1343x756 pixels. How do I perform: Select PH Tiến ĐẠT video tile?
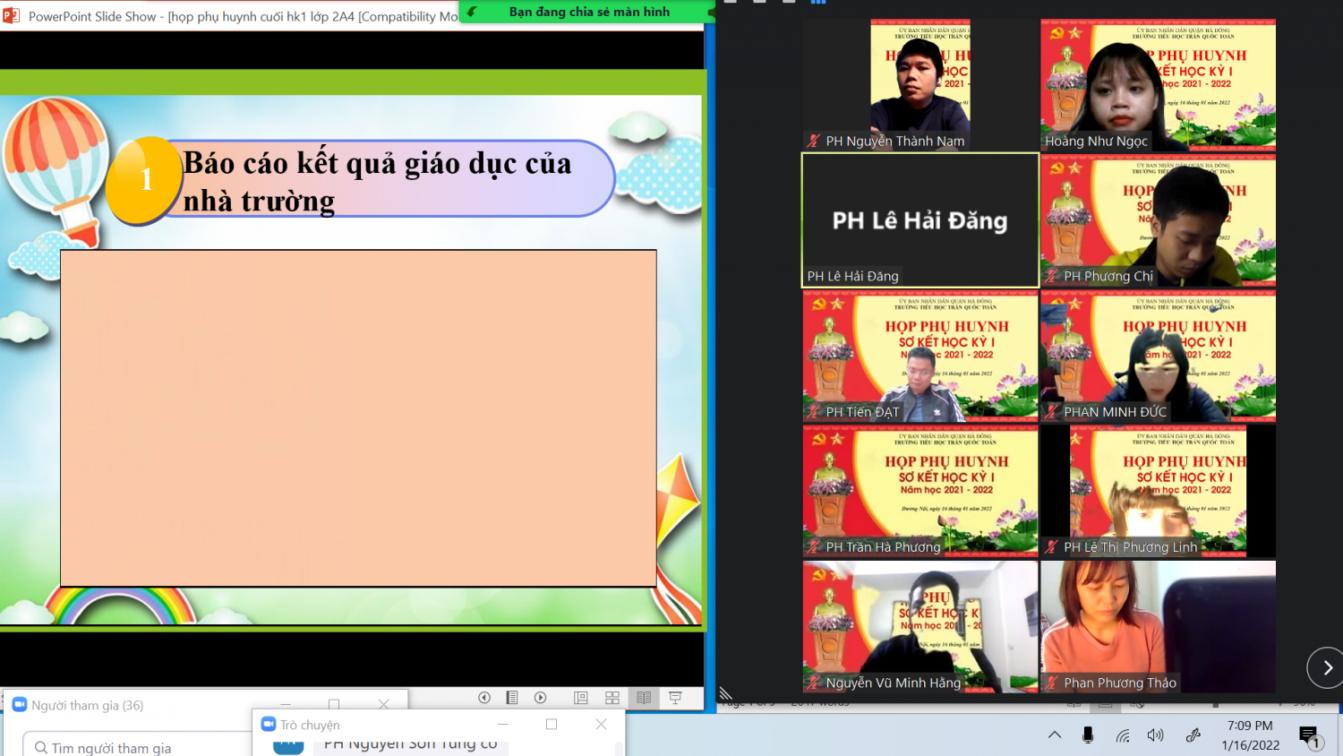pyautogui.click(x=920, y=356)
